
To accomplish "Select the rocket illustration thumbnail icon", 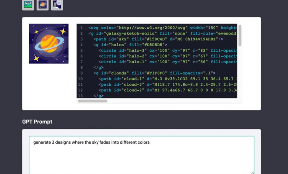I will pyautogui.click(x=57, y=5).
